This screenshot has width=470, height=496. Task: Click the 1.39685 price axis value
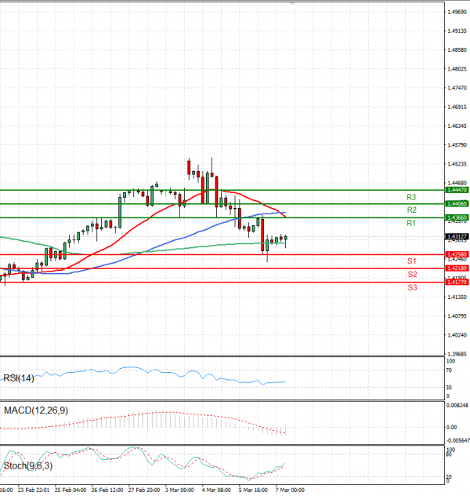click(x=457, y=354)
